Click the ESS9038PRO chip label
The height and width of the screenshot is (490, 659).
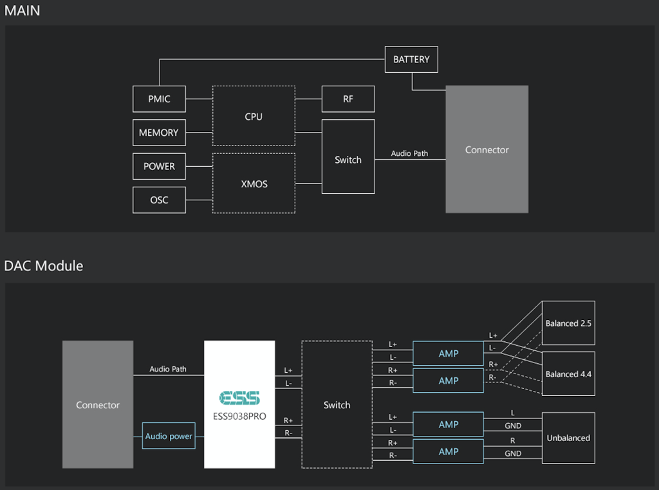click(239, 416)
